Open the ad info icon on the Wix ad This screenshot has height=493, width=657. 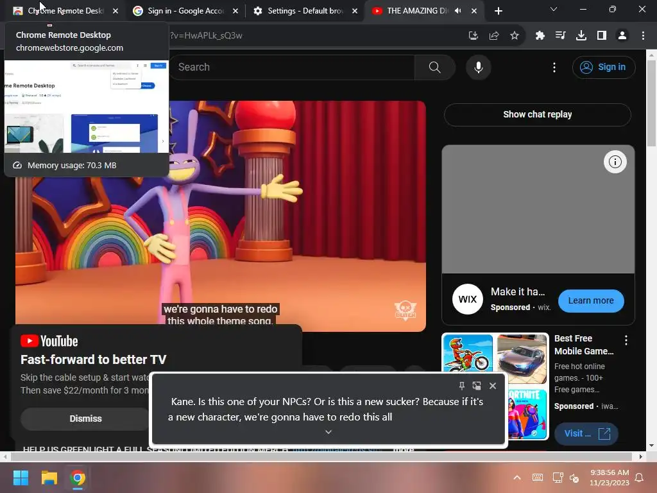(615, 162)
